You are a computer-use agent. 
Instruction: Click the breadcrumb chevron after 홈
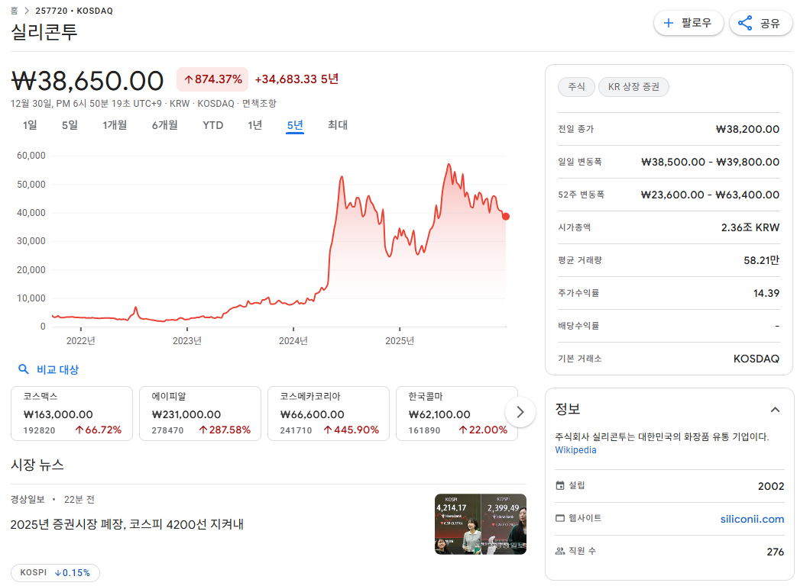(27, 11)
